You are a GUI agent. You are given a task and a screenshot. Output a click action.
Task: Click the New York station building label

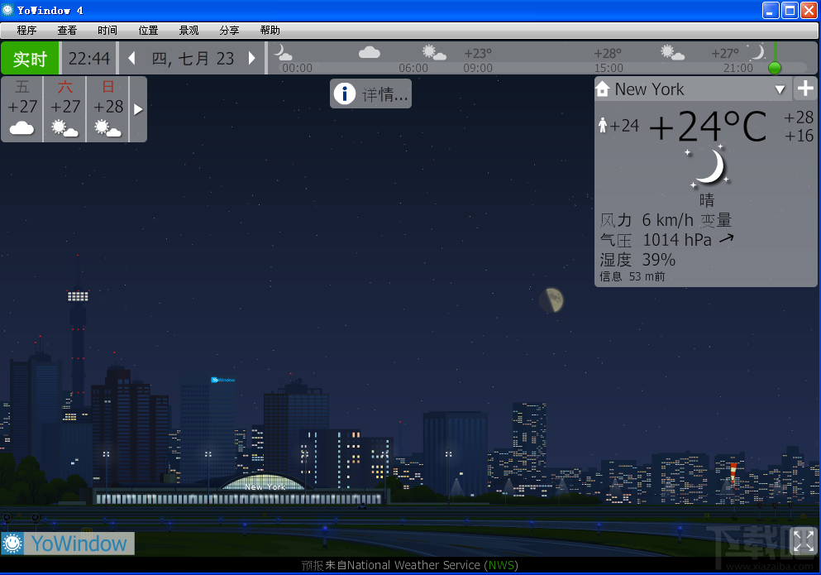pos(265,487)
